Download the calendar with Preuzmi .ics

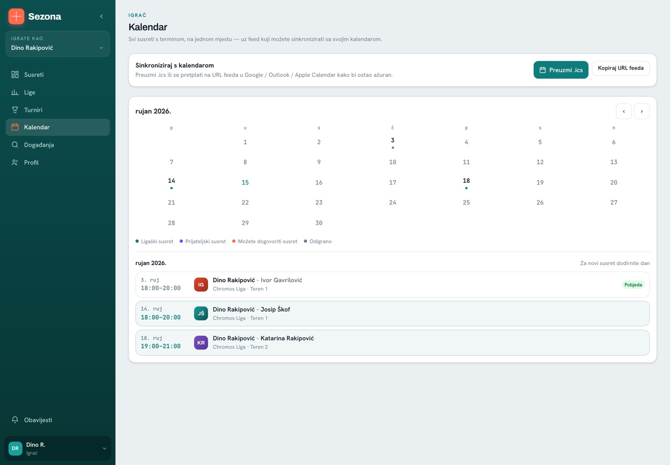pyautogui.click(x=561, y=70)
